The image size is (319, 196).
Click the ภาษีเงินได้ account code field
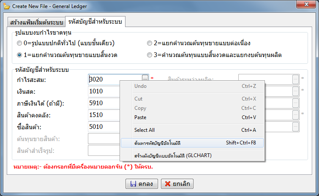104,103
